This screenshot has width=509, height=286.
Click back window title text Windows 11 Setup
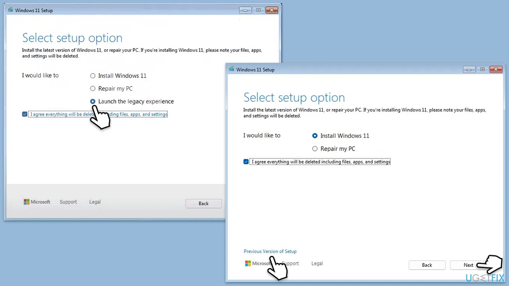34,10
